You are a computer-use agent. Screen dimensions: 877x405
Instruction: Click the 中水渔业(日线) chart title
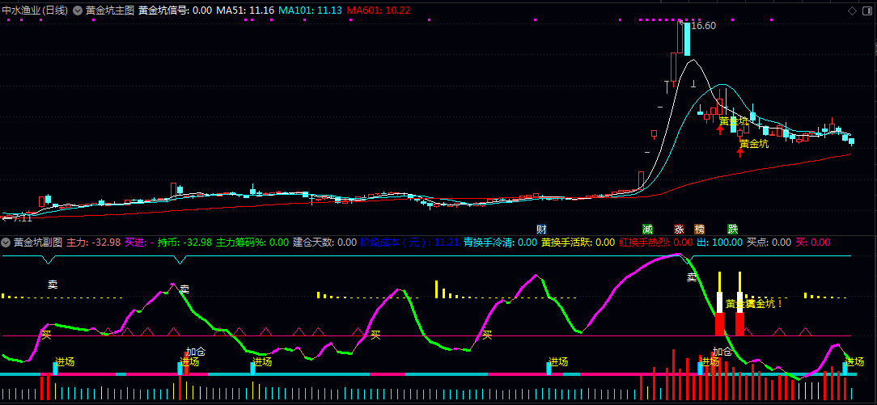[x=36, y=10]
